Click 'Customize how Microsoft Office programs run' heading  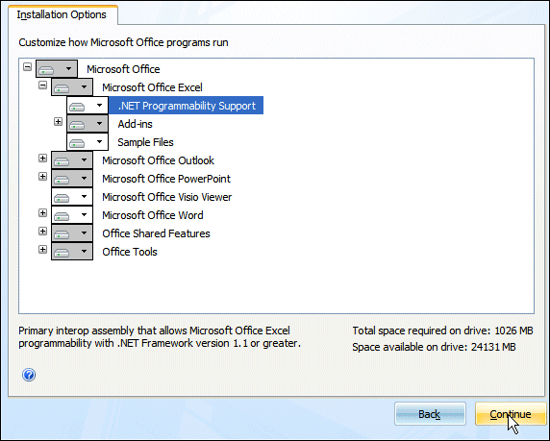[x=123, y=42]
